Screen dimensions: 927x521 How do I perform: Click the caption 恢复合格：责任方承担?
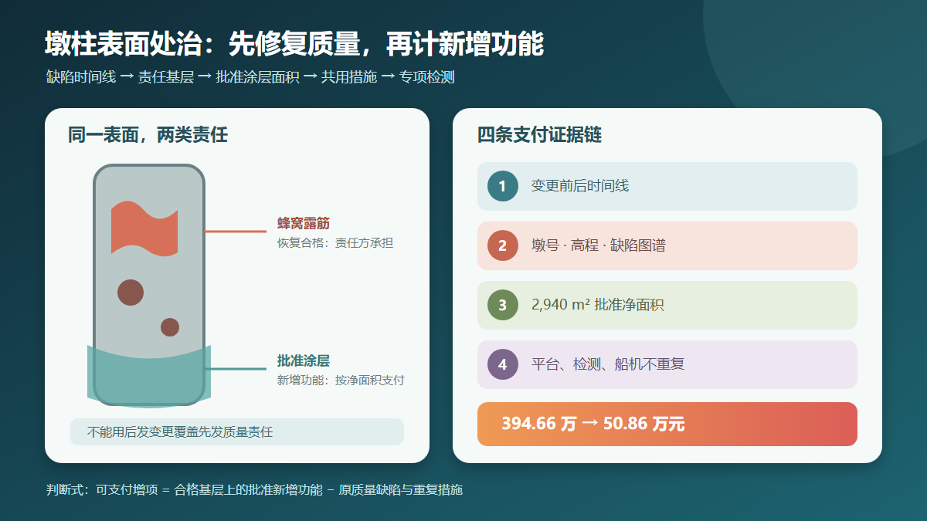point(335,243)
